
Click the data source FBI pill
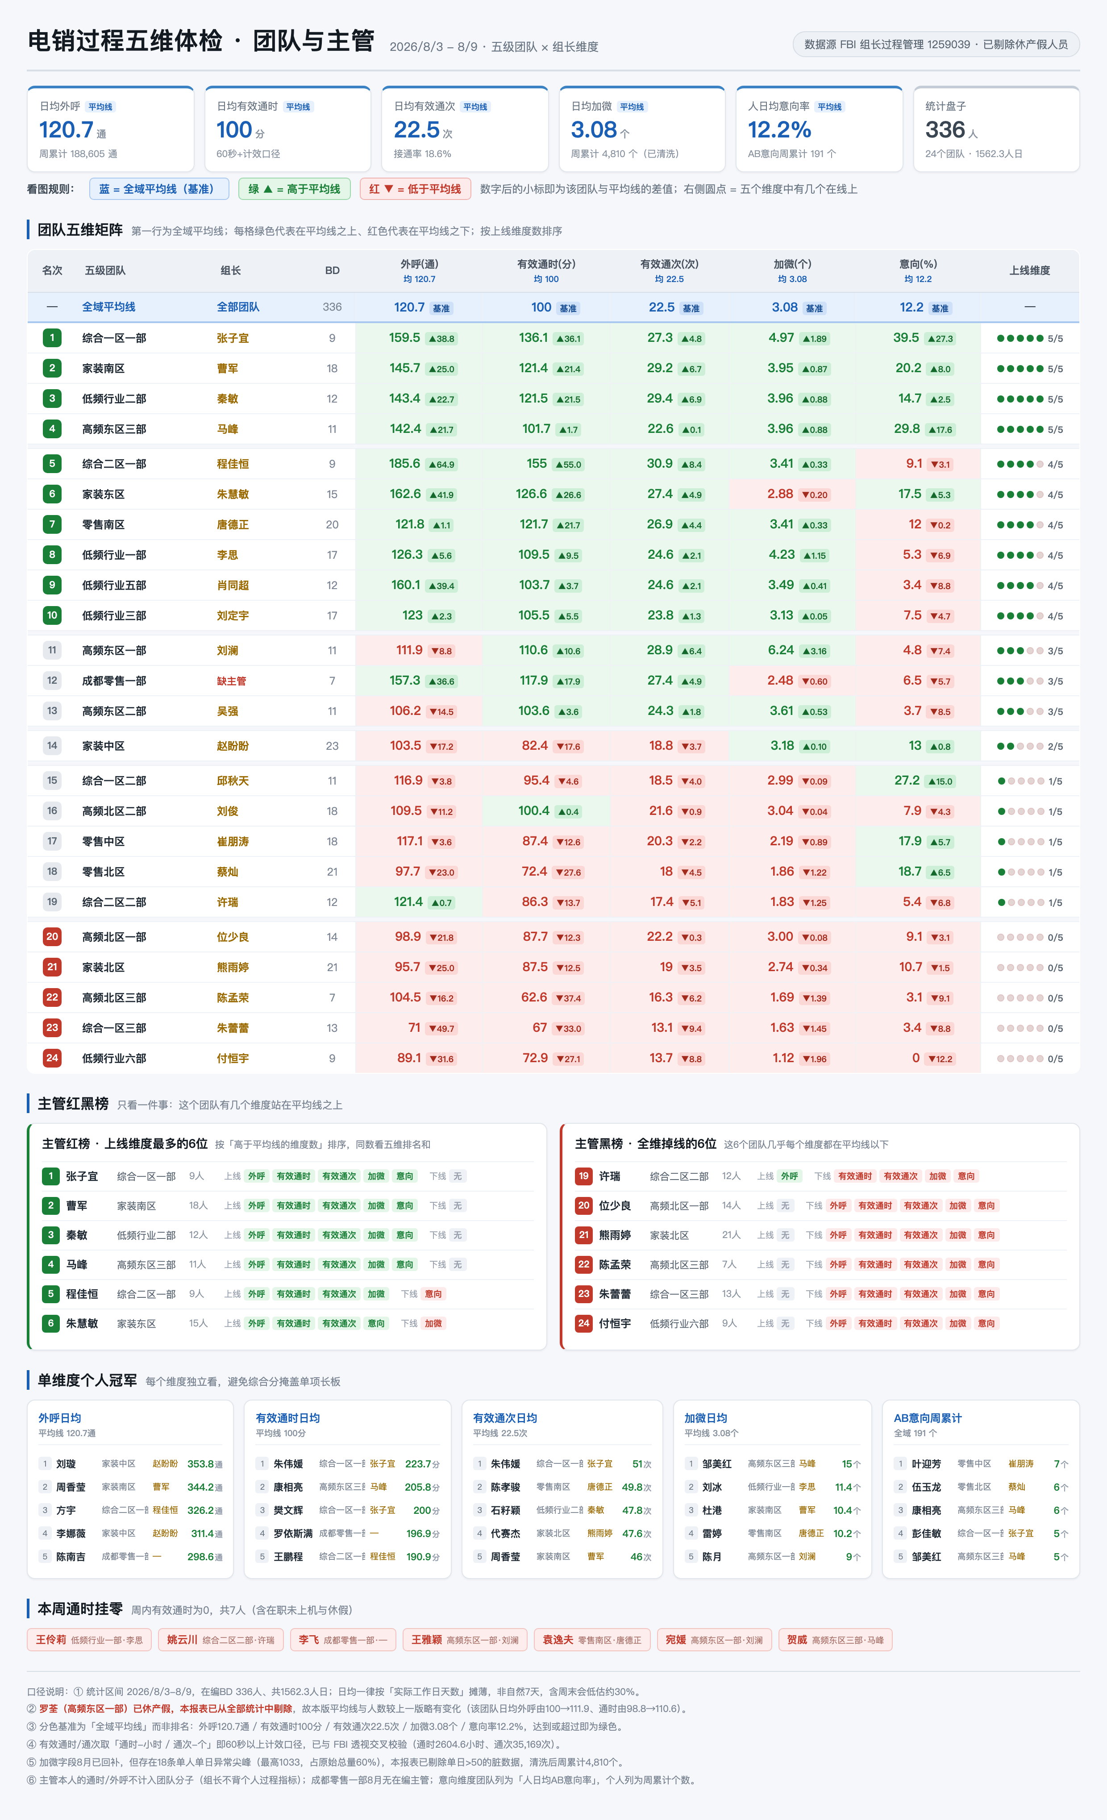(x=936, y=44)
